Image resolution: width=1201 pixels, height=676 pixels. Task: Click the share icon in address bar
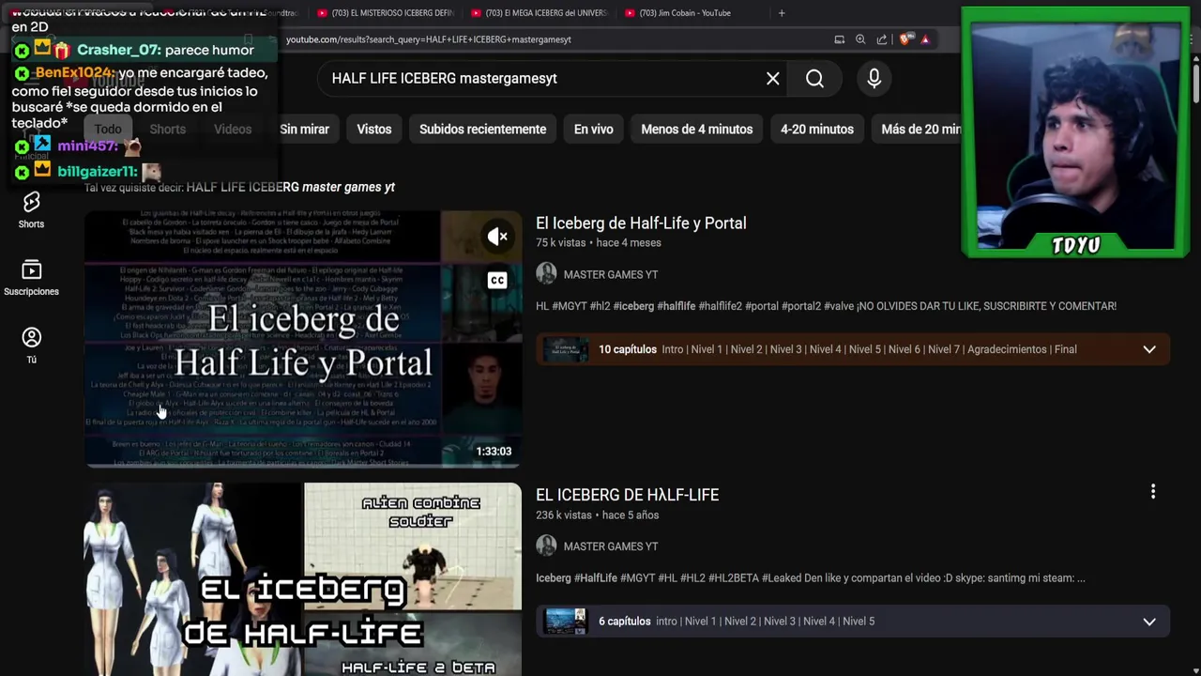coord(882,39)
